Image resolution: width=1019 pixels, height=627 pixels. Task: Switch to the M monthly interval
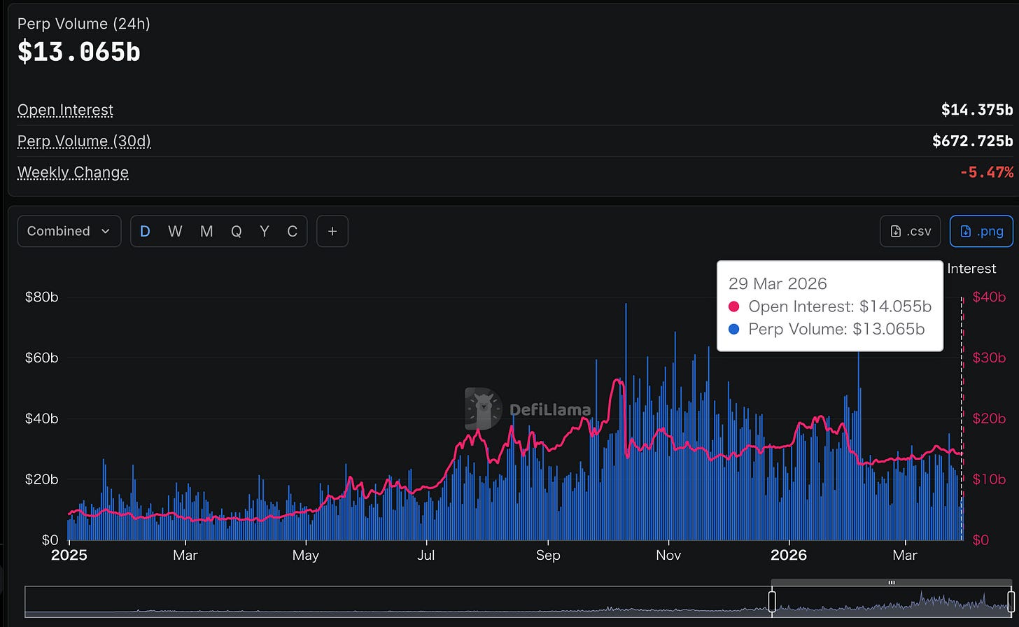coord(206,231)
